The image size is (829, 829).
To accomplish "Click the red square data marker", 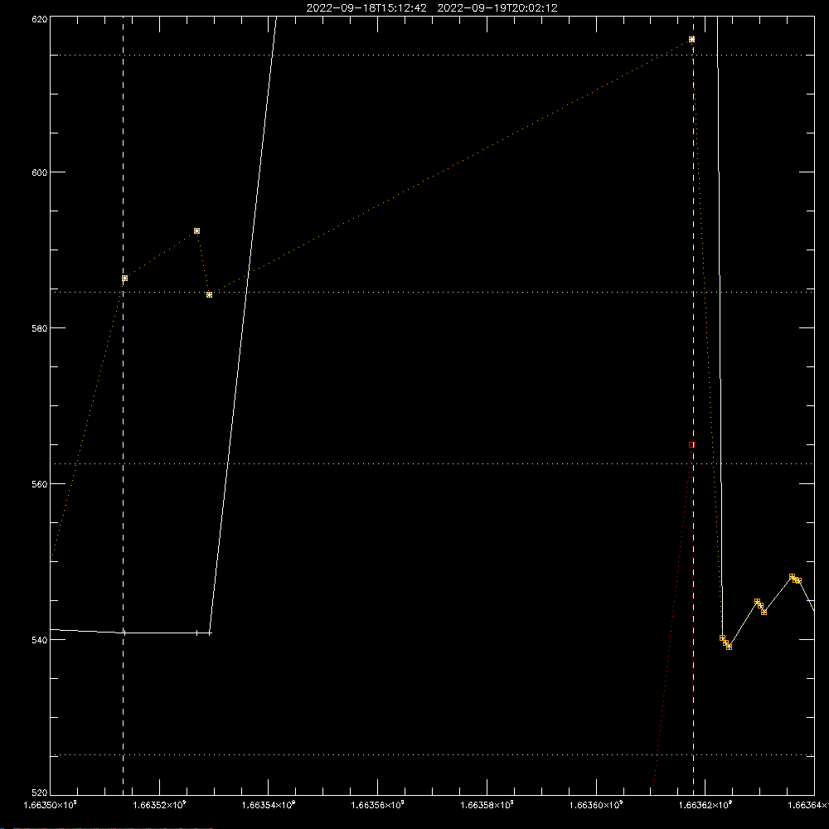I will [691, 445].
